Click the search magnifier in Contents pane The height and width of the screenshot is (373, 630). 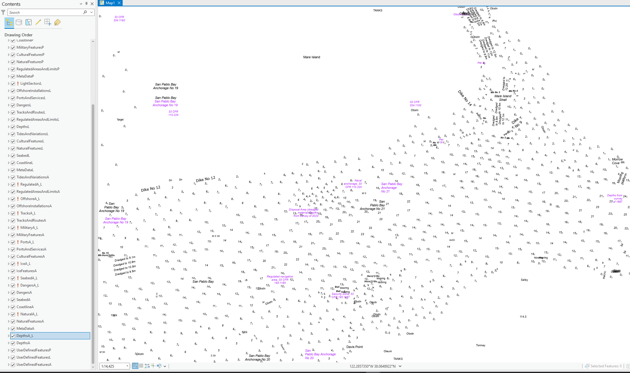coord(85,12)
